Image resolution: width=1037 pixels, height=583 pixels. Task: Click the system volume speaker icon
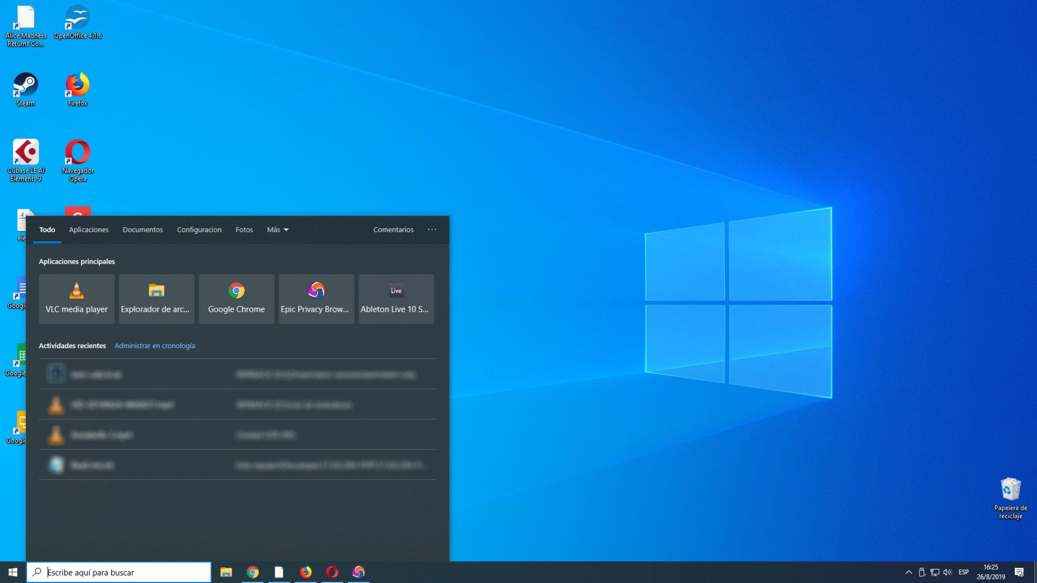coord(947,572)
